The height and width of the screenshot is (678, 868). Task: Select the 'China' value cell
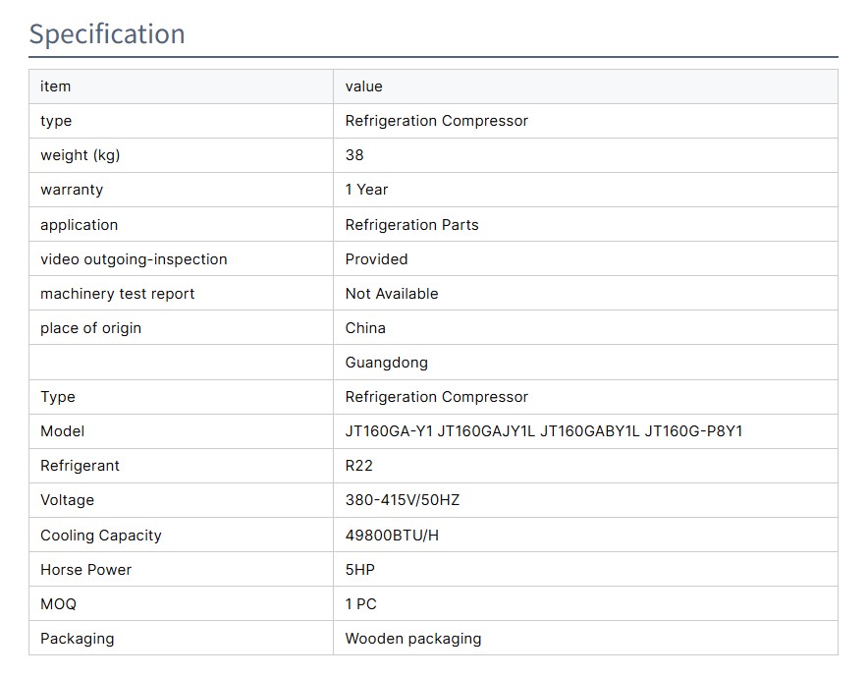[x=365, y=328]
